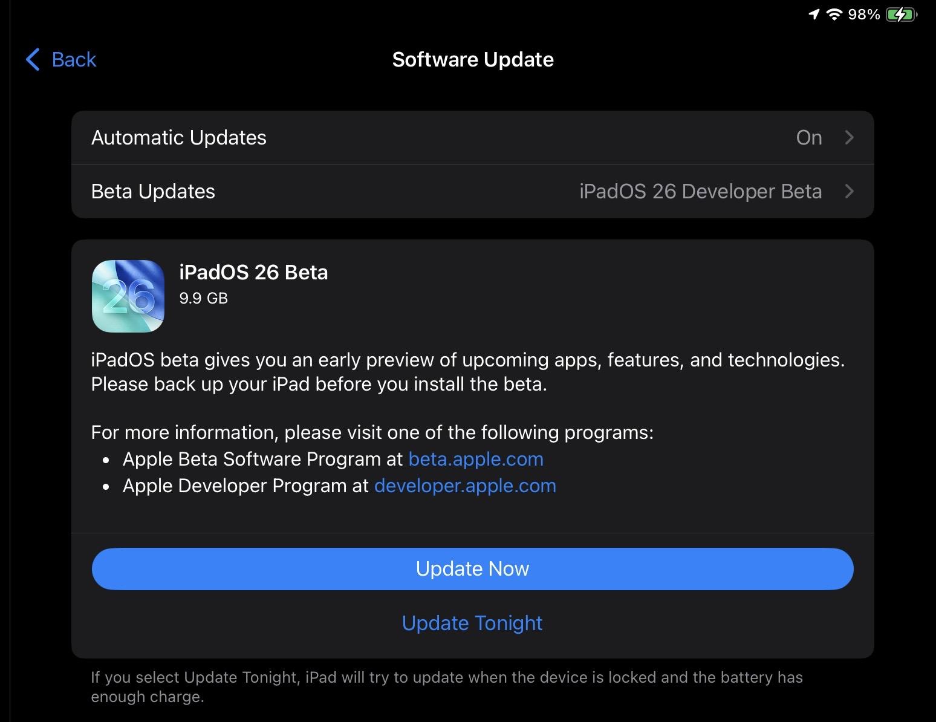Open the Automatic Updates row
936x722 pixels.
473,137
